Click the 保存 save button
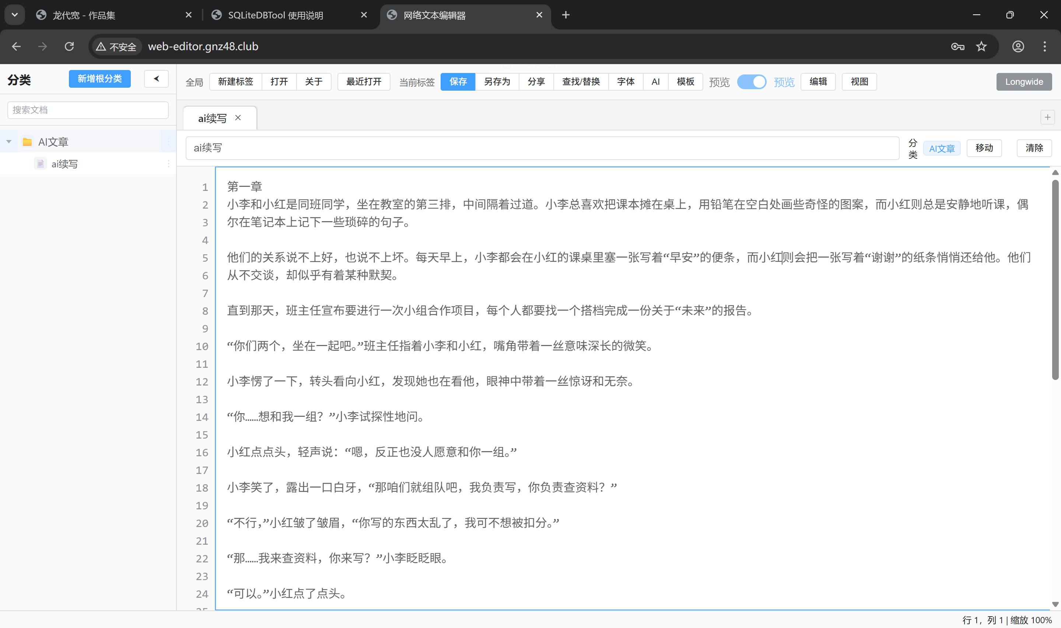The height and width of the screenshot is (628, 1061). point(458,82)
